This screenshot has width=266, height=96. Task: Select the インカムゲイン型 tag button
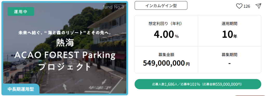(x=161, y=6)
